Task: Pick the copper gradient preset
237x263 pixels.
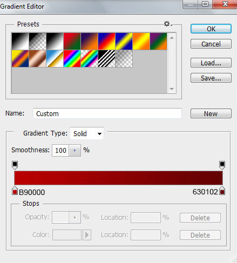Action: 37,58
